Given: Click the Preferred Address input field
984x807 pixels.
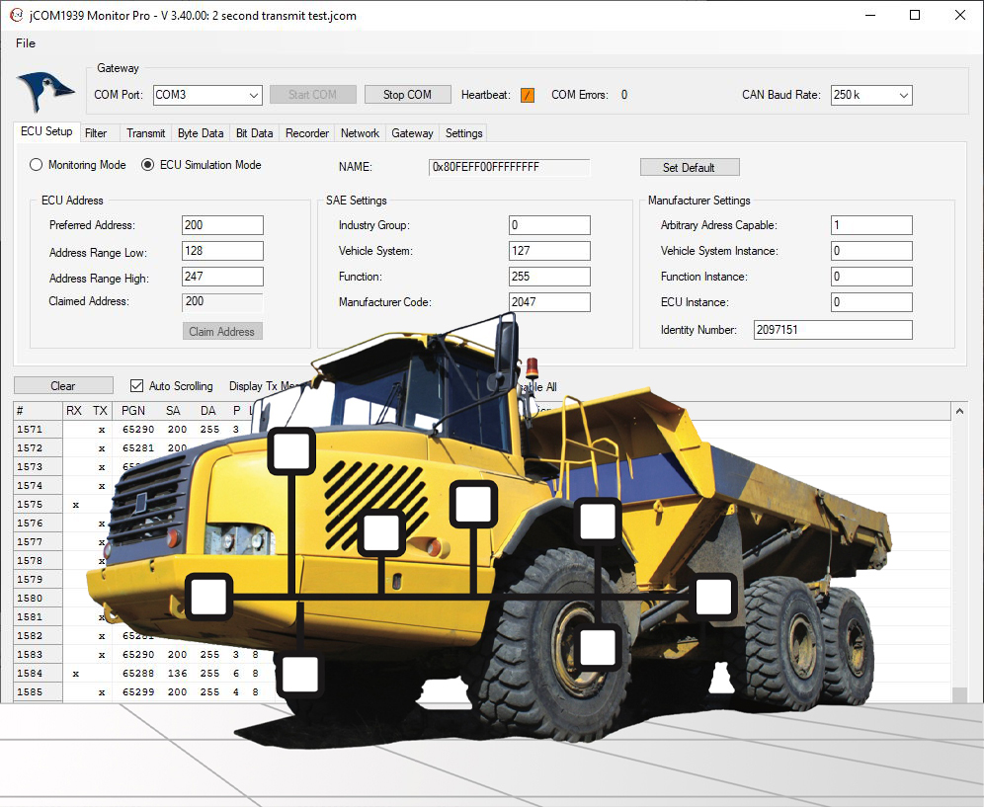Looking at the screenshot, I should (222, 225).
